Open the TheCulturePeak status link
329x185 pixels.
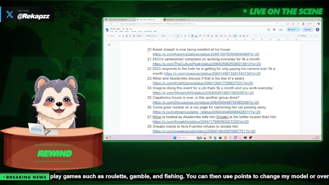tap(207, 64)
